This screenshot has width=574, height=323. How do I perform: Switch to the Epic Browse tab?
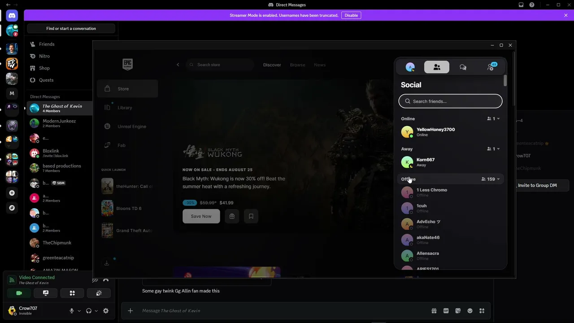pos(297,65)
